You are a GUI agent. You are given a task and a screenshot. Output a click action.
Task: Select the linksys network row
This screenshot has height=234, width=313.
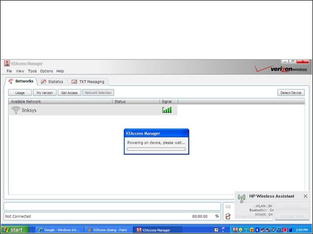(x=93, y=110)
